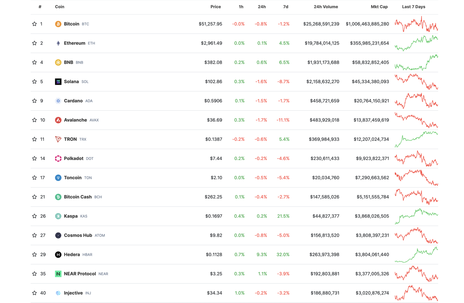This screenshot has height=303, width=464.
Task: Sort by the 1h change column
Action: tap(241, 7)
